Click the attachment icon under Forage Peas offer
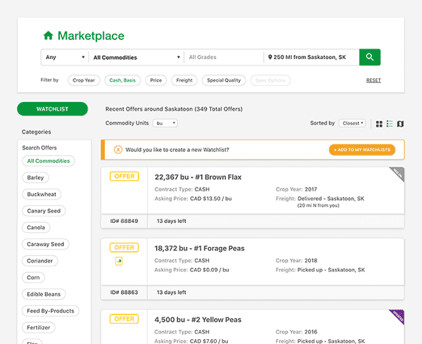Image resolution: width=422 pixels, height=344 pixels. [118, 261]
